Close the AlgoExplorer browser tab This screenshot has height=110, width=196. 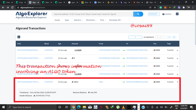click(38, 2)
